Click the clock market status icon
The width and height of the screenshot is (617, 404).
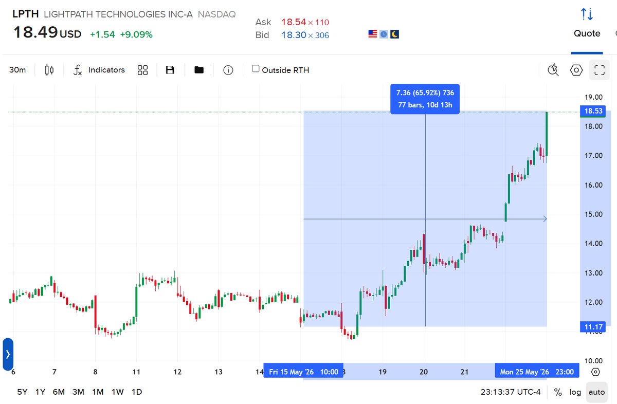point(384,34)
